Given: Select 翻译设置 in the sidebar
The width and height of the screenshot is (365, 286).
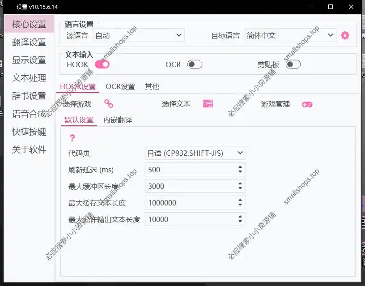Looking at the screenshot, I should click(29, 42).
